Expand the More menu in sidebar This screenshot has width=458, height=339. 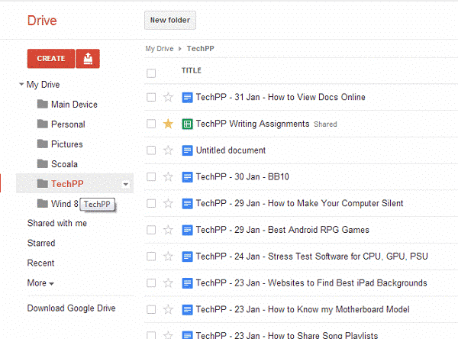coord(40,283)
